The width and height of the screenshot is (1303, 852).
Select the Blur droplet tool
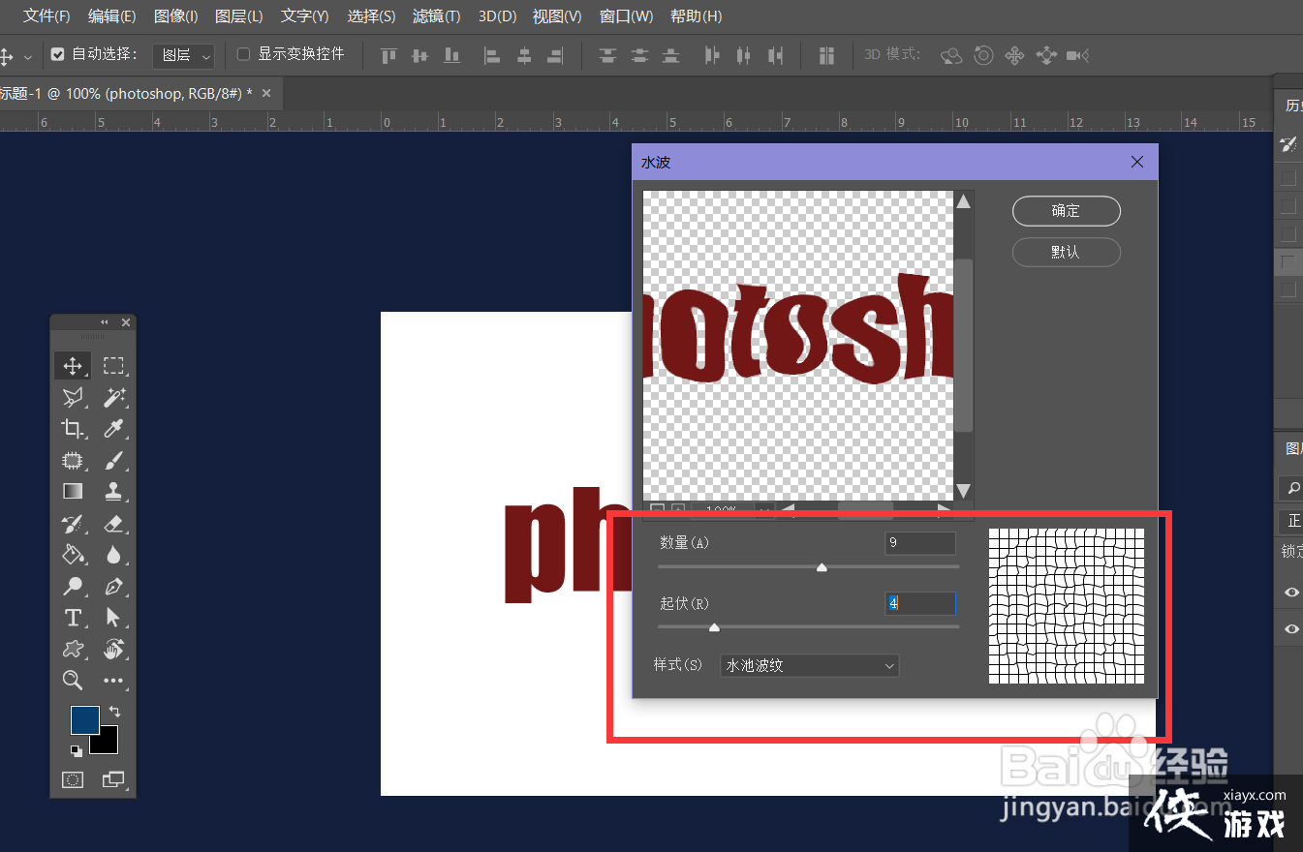(x=113, y=555)
